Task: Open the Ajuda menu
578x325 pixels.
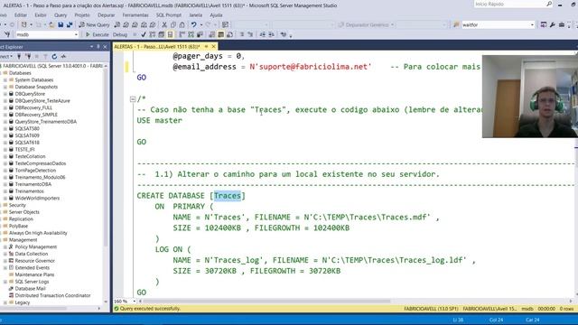Action: (x=216, y=15)
